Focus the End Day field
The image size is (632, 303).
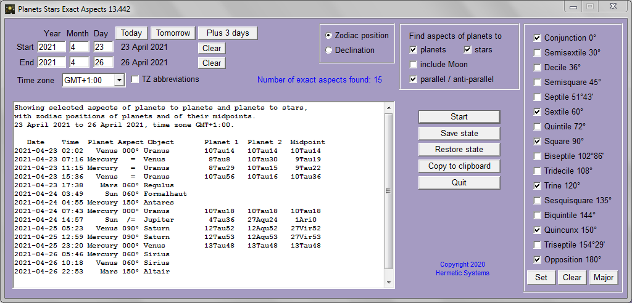(x=104, y=62)
